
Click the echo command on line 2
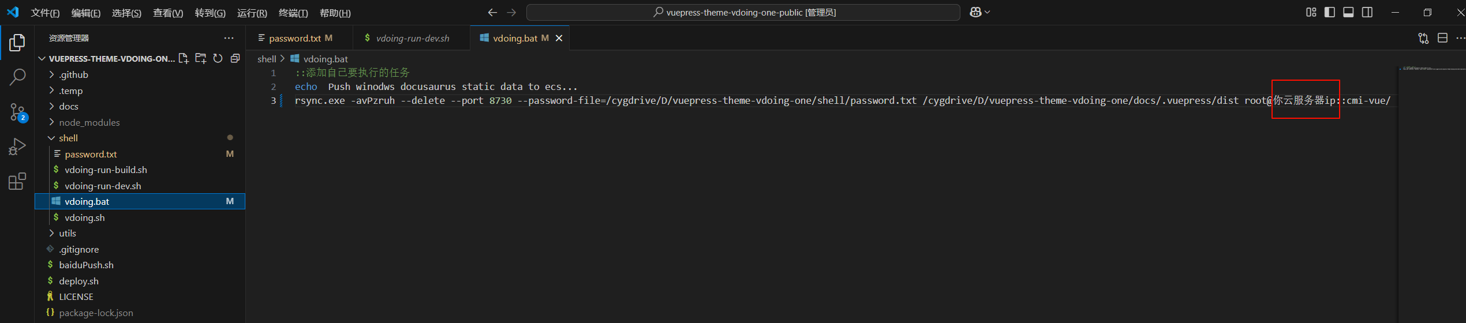coord(306,87)
